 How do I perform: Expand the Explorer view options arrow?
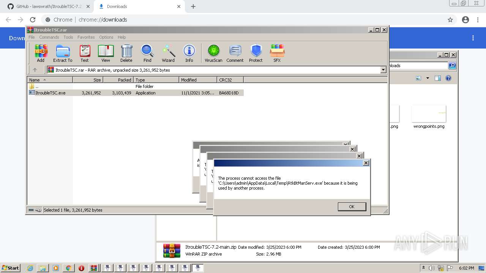pos(428,78)
